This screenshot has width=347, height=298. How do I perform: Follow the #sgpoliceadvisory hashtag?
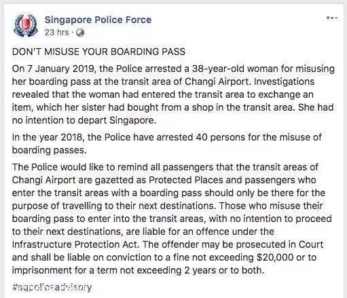pyautogui.click(x=52, y=287)
